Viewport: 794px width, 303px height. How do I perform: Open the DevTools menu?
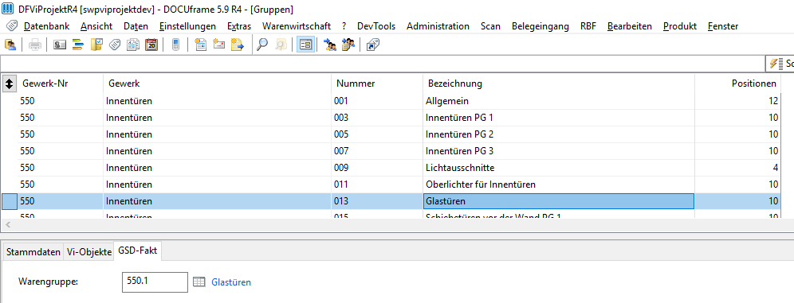pos(376,26)
